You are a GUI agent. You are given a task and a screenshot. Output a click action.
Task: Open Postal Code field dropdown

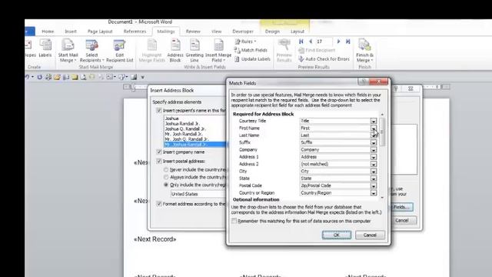(x=373, y=186)
